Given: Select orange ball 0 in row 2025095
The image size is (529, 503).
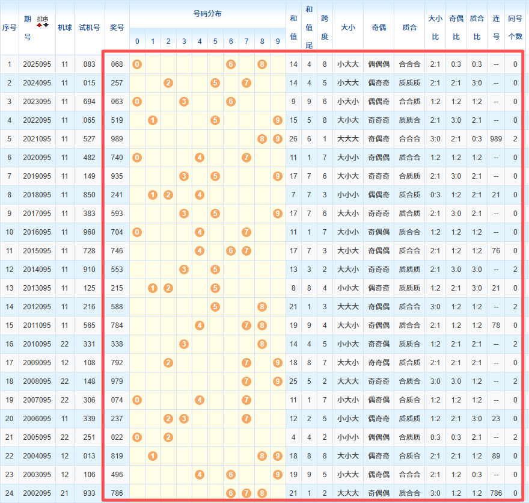Looking at the screenshot, I should 137,64.
